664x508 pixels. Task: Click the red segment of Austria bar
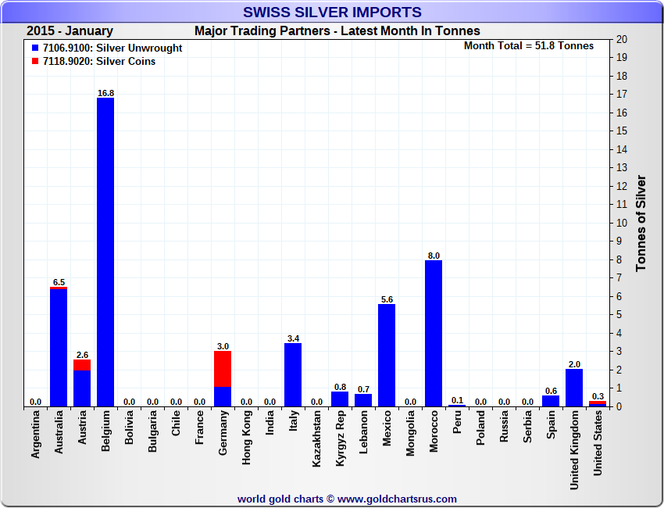82,365
